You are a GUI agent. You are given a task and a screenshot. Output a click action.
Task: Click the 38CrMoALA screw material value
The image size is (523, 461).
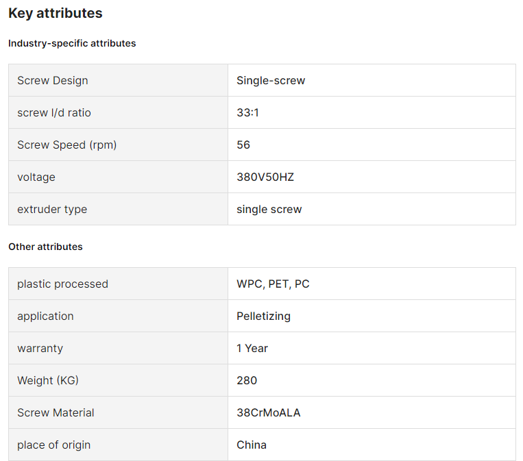(269, 412)
